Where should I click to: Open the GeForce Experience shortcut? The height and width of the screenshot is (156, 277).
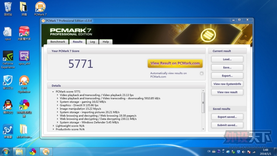[x=8, y=60]
